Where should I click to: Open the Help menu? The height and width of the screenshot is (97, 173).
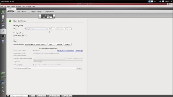tap(34, 6)
